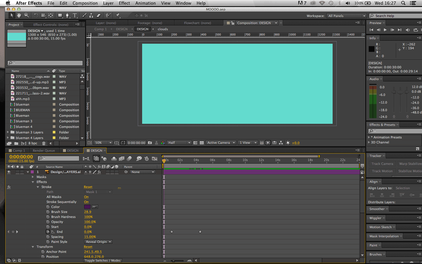Select the Pan Behind tool

[x=51, y=15]
